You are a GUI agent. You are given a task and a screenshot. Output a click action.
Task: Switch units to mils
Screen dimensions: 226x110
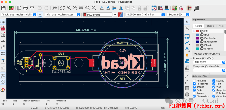pyautogui.click(x=3, y=47)
